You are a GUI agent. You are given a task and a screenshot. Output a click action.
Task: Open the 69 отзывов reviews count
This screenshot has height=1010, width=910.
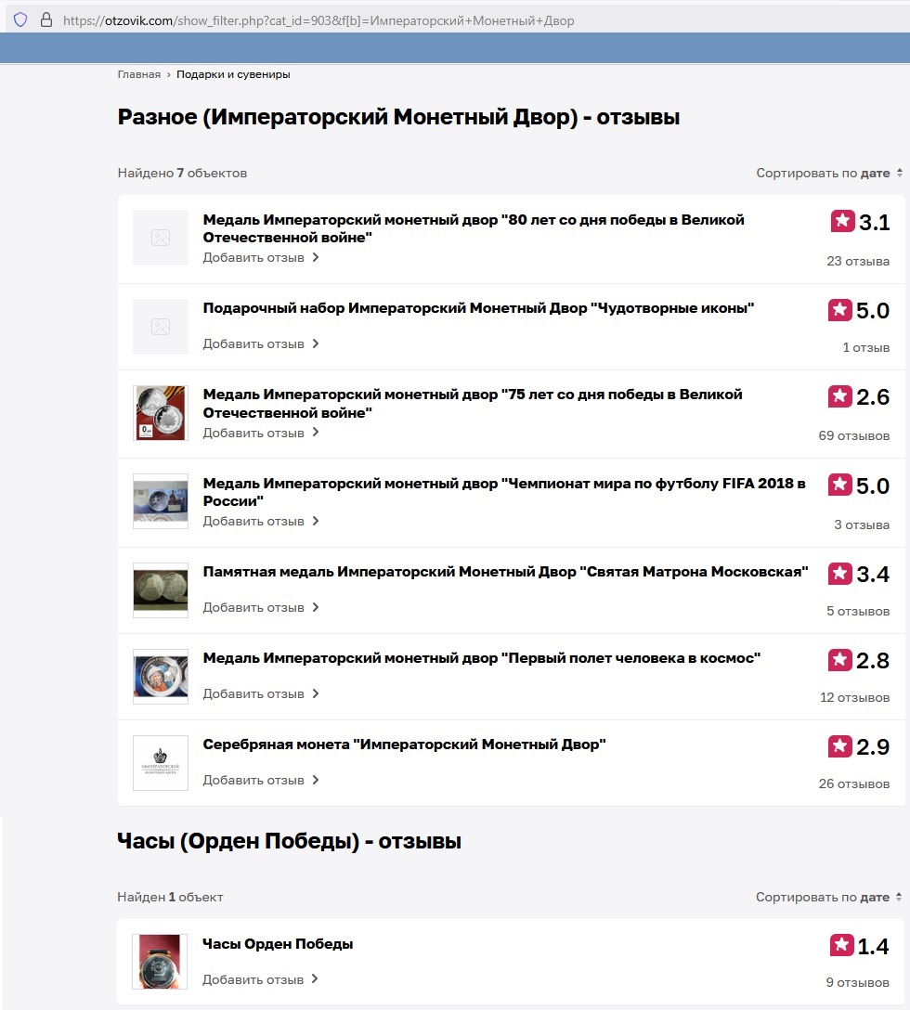tap(854, 435)
